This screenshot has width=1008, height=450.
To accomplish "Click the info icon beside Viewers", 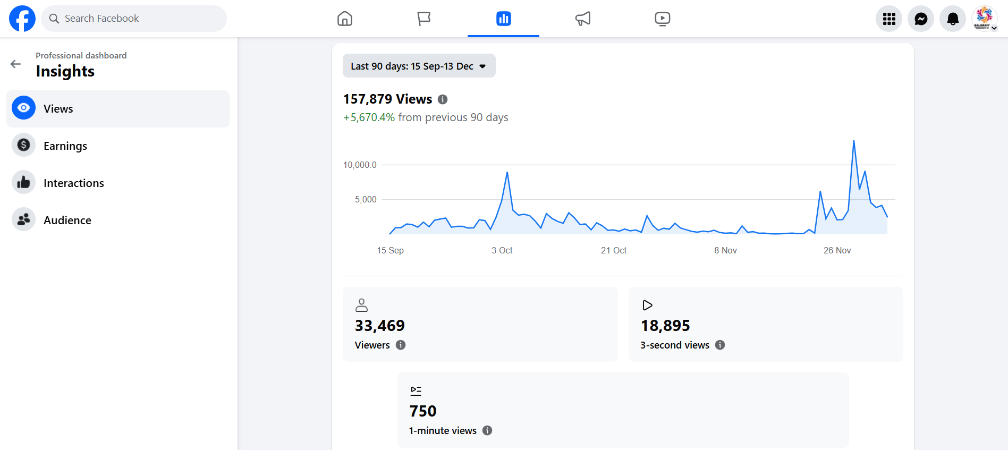I will pos(401,345).
